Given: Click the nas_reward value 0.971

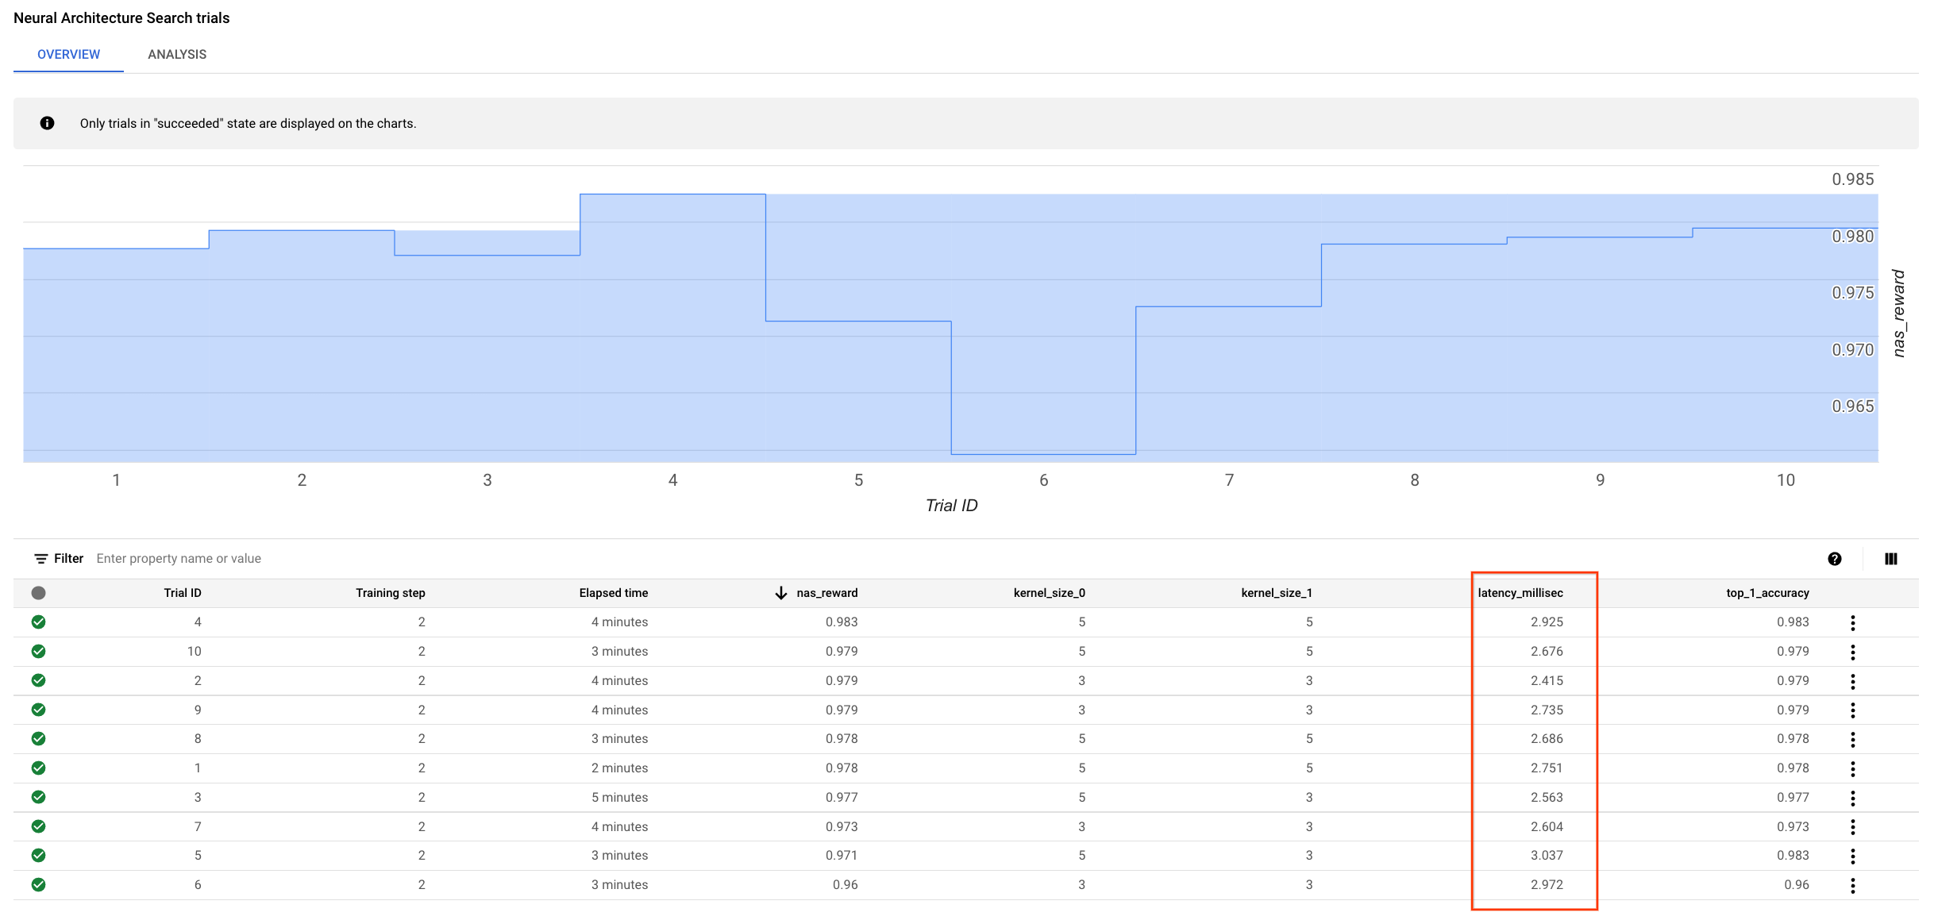Looking at the screenshot, I should [842, 856].
